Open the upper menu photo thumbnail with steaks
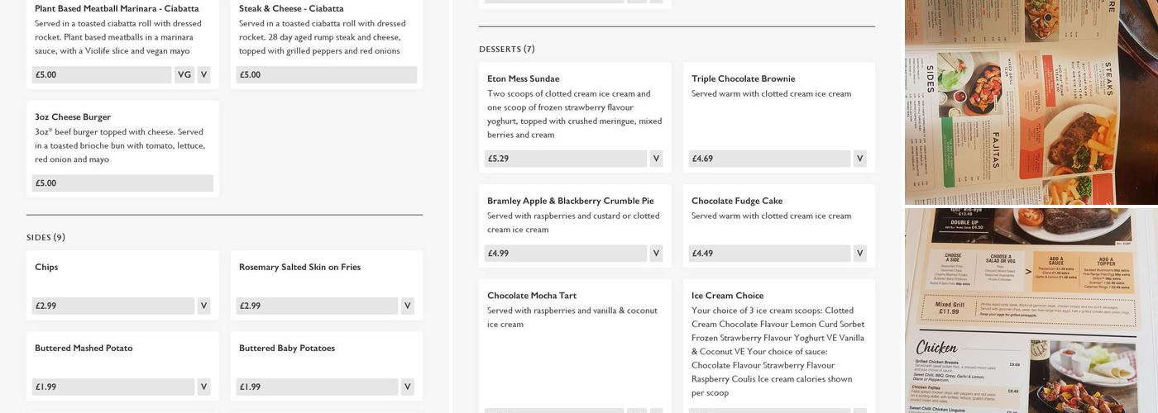The image size is (1158, 413). click(1031, 102)
